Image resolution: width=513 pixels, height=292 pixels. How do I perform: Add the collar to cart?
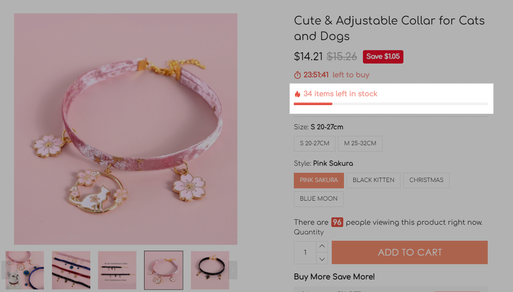tap(409, 252)
